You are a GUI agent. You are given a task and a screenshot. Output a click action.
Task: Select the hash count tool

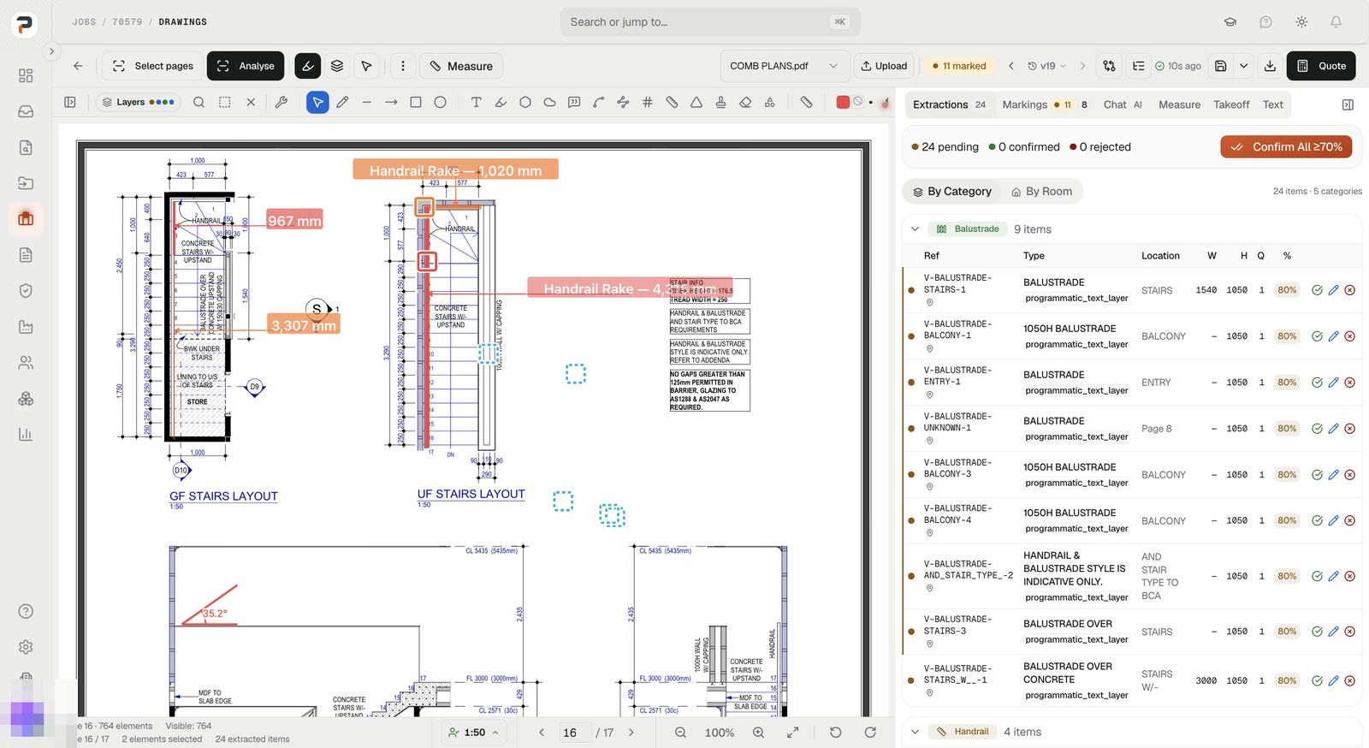(x=648, y=102)
